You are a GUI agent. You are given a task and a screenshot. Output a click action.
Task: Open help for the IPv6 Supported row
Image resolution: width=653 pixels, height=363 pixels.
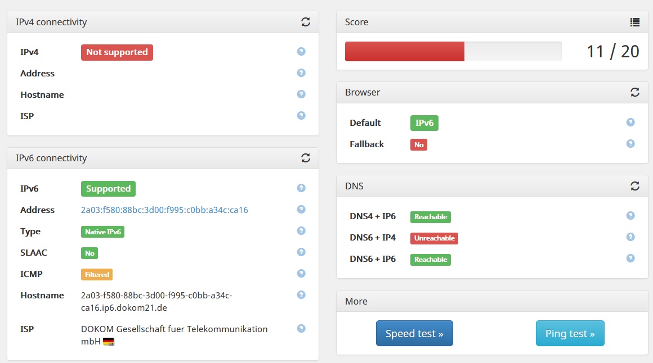301,188
